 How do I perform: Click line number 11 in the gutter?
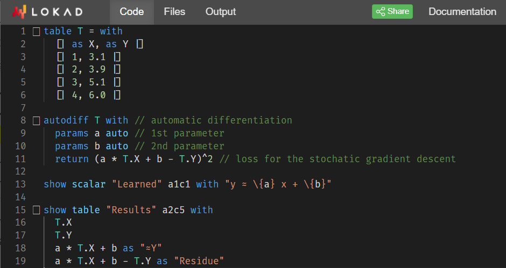click(x=20, y=159)
